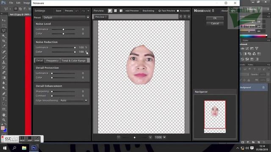Open the Photoshop Image menu
This screenshot has width=271, height=152.
pos(27,3)
